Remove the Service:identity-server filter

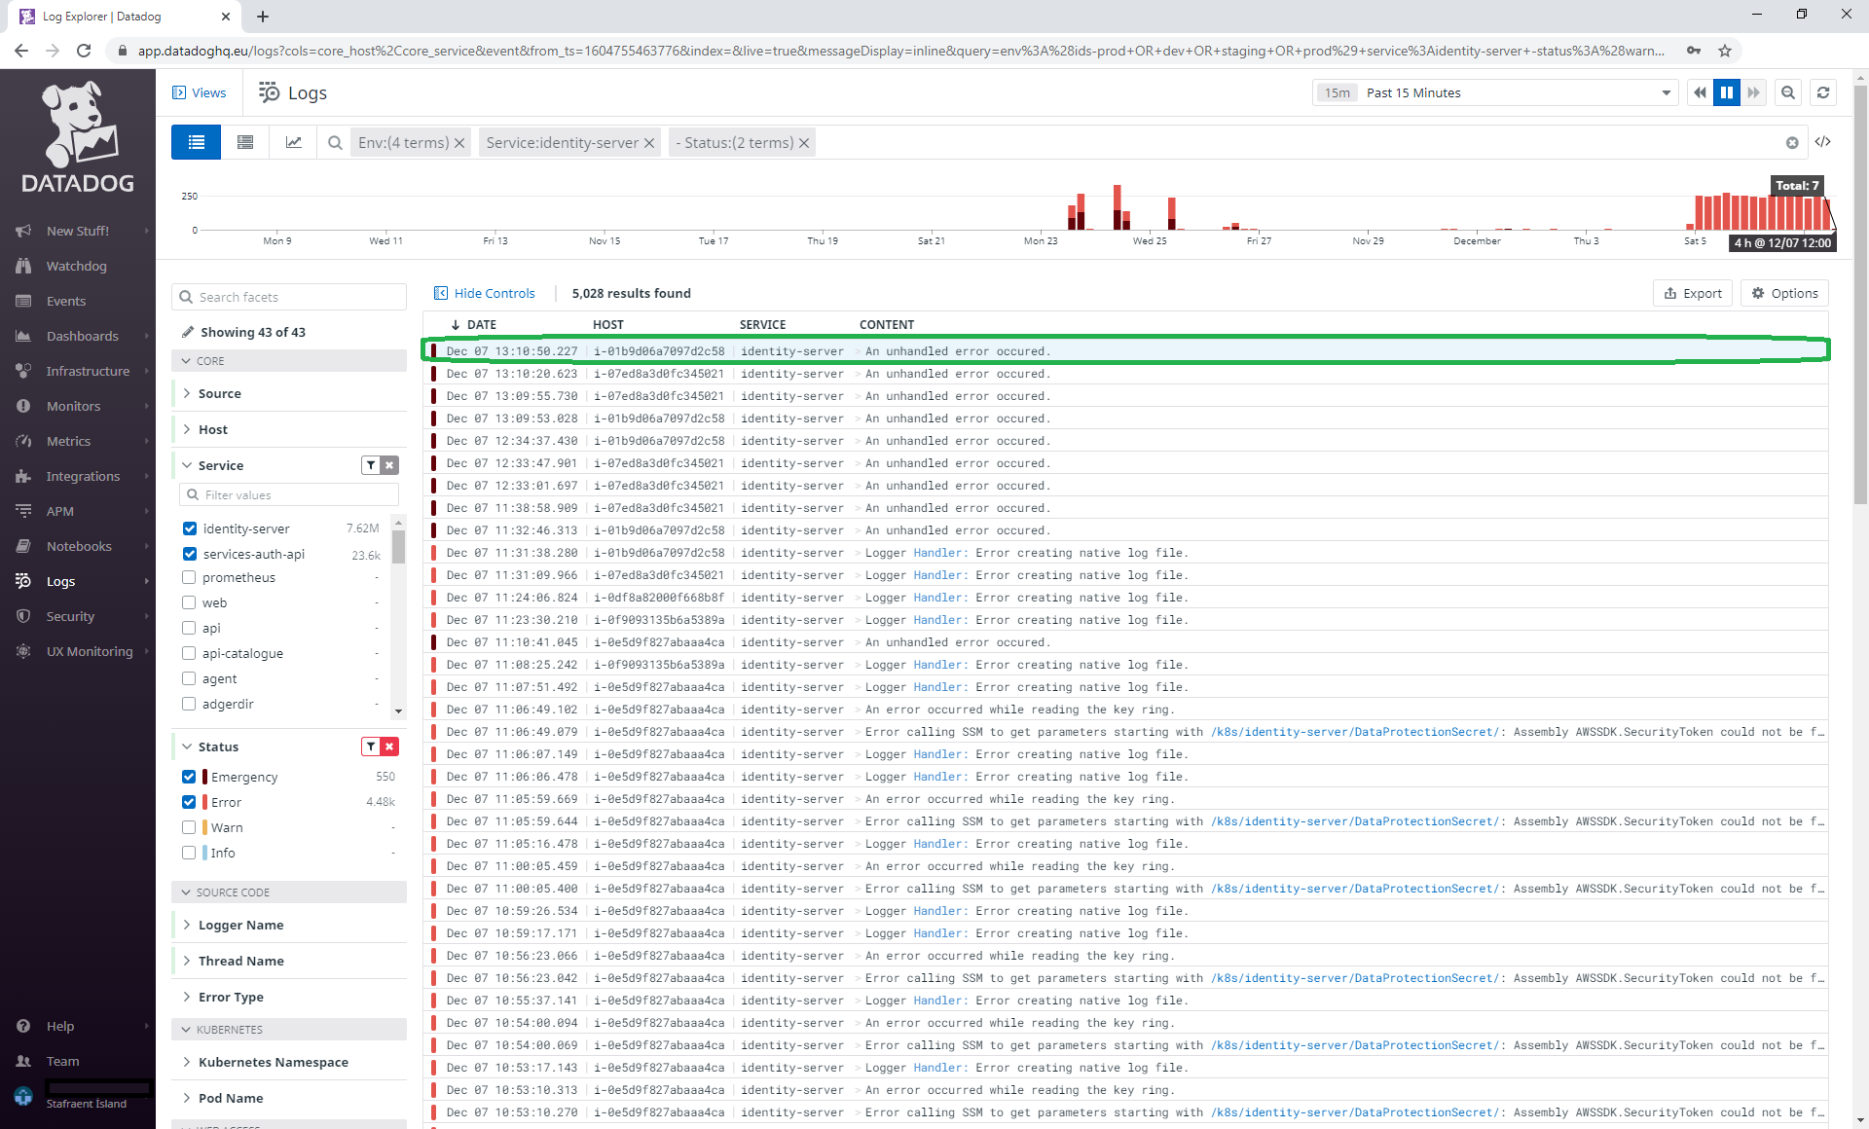(x=649, y=143)
